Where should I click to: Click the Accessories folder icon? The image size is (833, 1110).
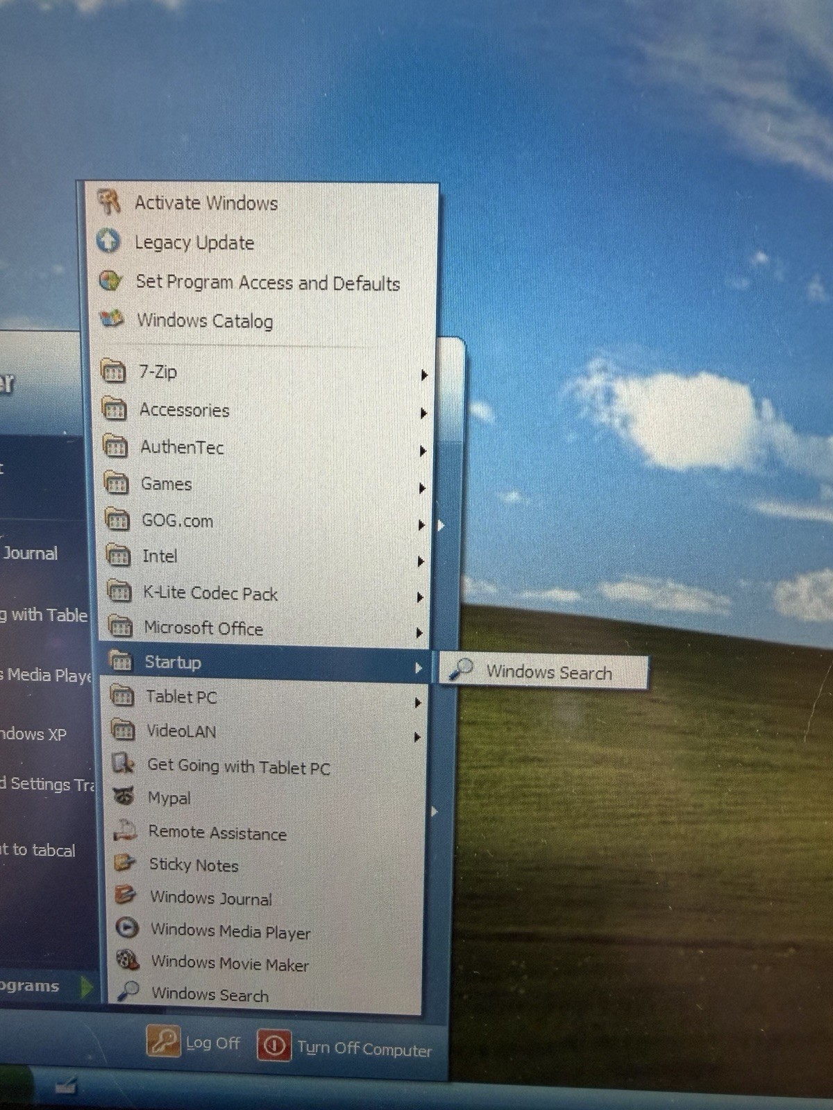[x=115, y=409]
